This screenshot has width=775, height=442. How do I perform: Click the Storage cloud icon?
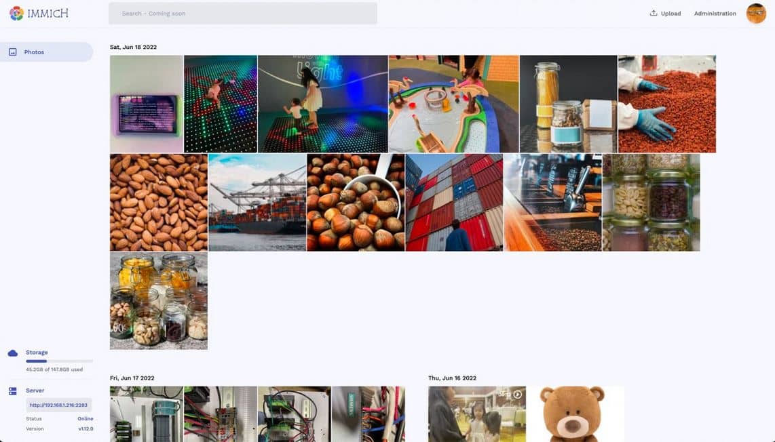13,353
